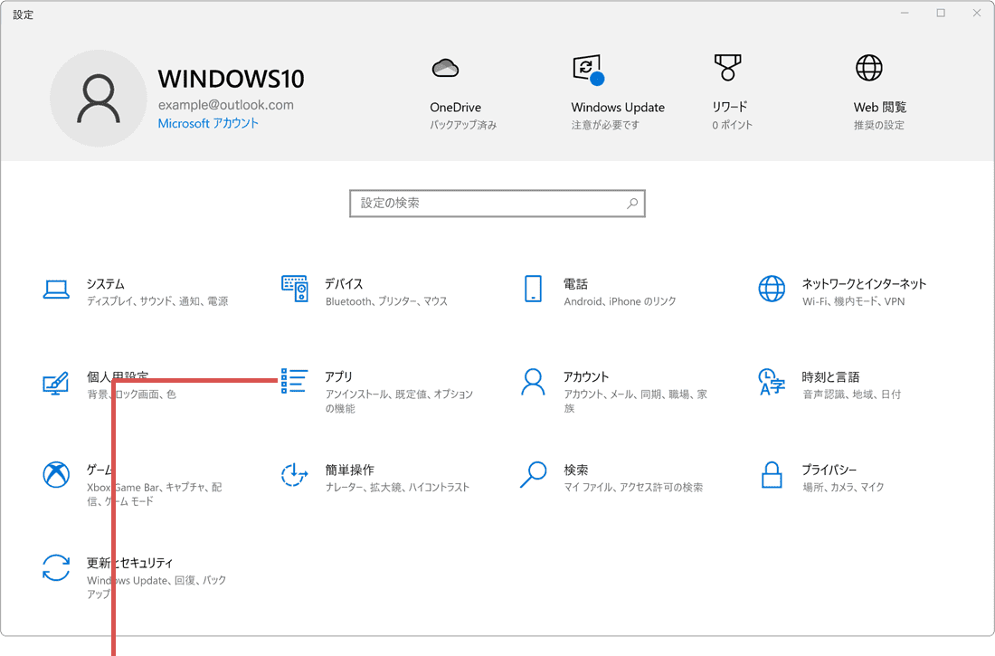Viewport: 995px width, 656px height.
Task: Minimize the 設定 window
Action: click(905, 14)
